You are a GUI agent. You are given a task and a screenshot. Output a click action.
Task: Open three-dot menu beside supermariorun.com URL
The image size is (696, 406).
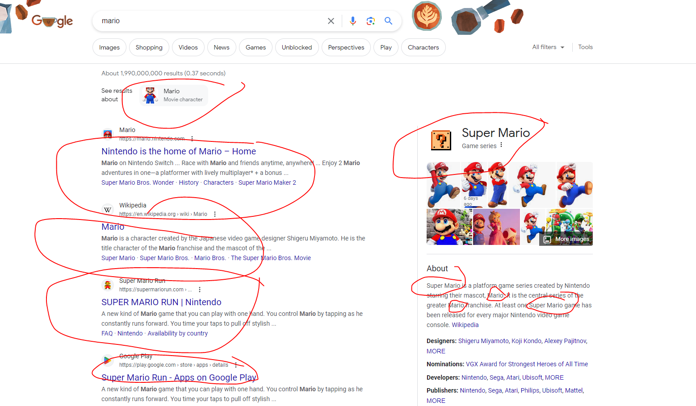[x=200, y=290]
